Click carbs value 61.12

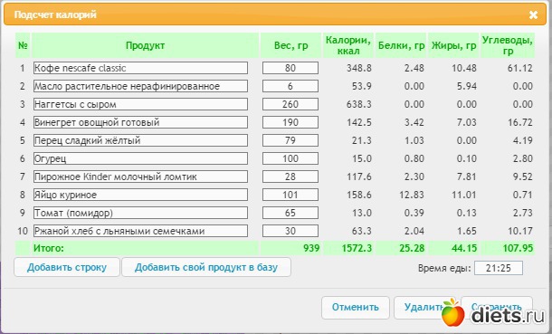click(x=520, y=68)
